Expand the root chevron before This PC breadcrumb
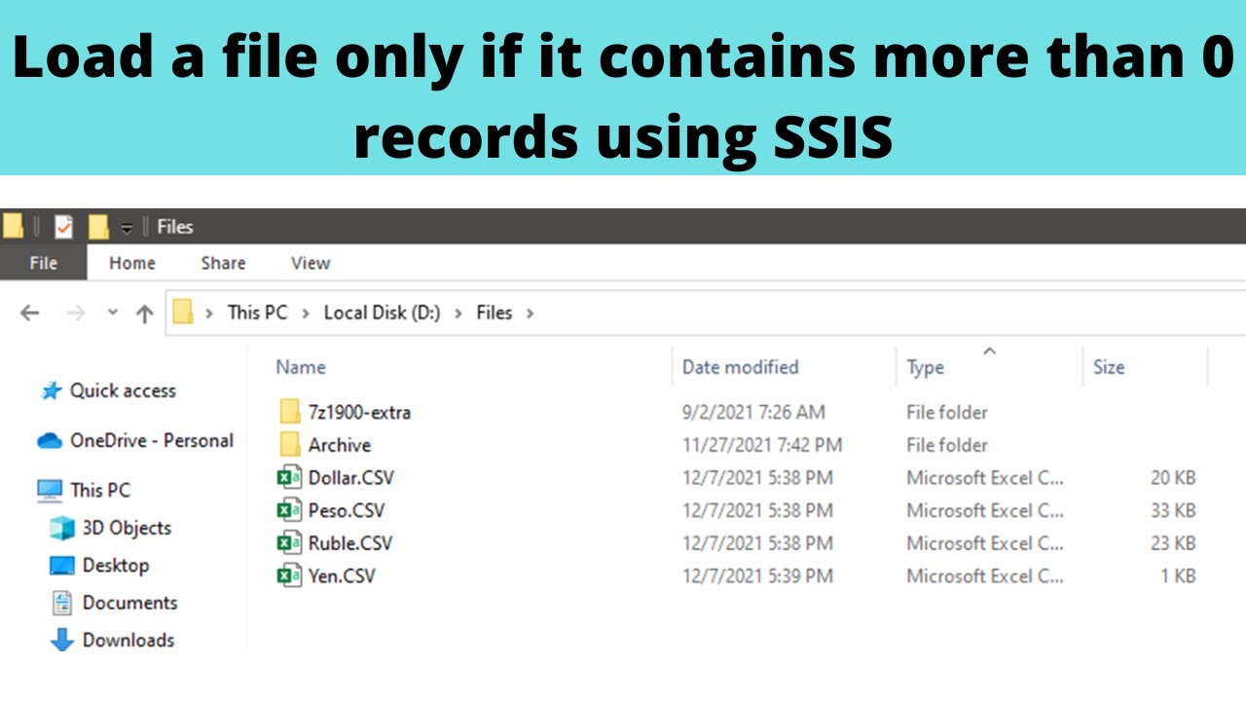 click(x=209, y=313)
